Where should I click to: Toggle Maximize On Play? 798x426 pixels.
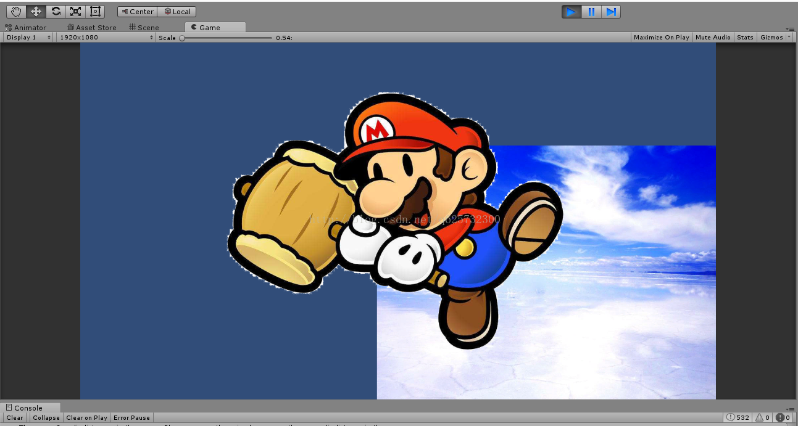pos(662,38)
